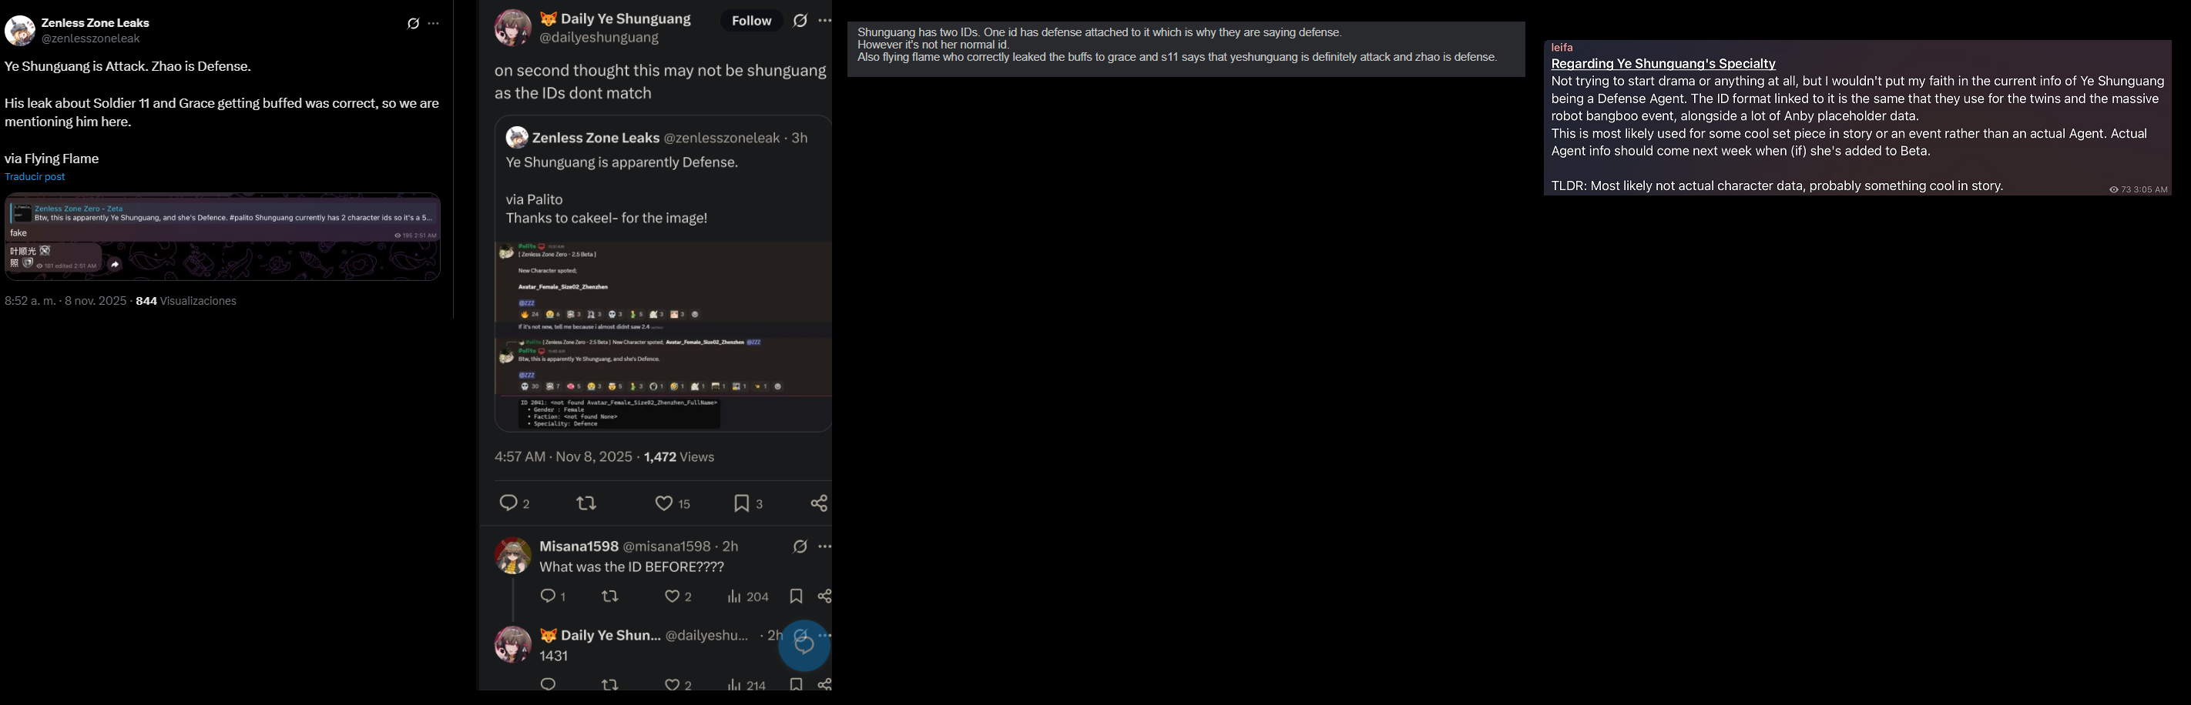Share the Daily Ye Shunguang post

tap(819, 503)
